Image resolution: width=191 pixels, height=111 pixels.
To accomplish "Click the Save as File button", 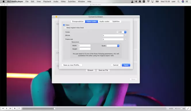I will 103,70.
